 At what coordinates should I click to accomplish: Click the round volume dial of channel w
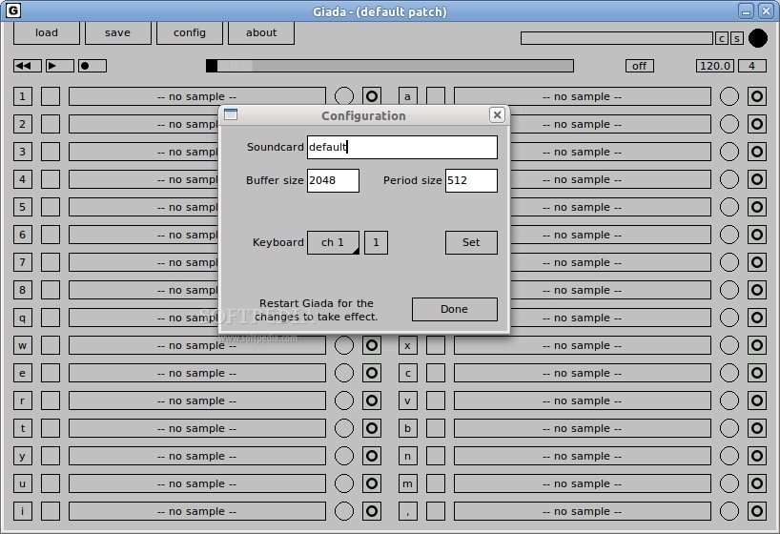343,345
